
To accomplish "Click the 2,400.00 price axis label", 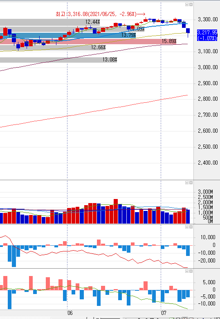I will click(208, 163).
